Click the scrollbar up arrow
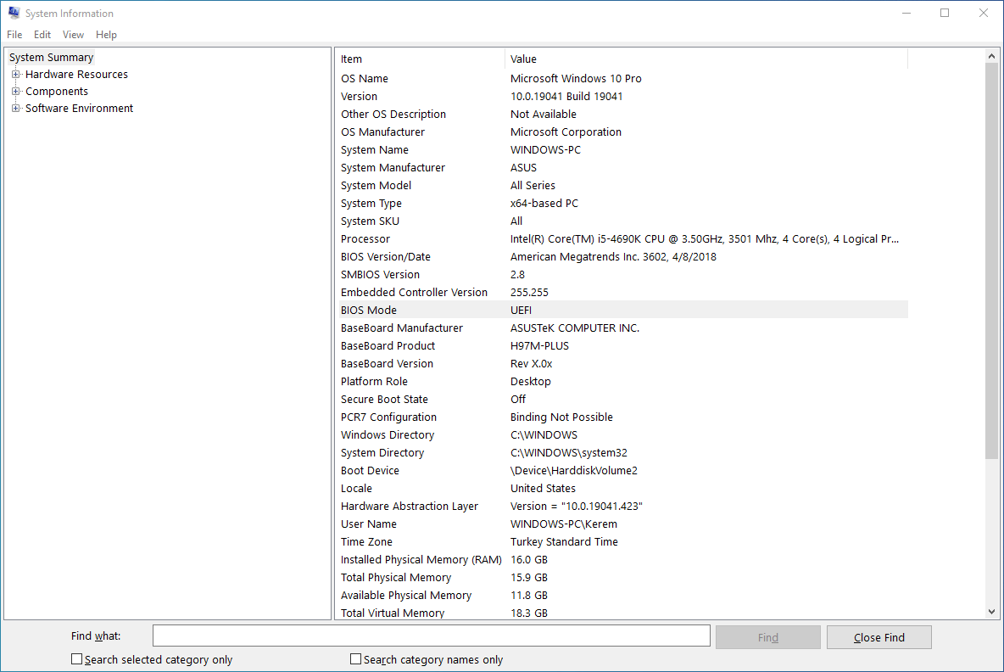Viewport: 1004px width, 672px height. point(991,56)
